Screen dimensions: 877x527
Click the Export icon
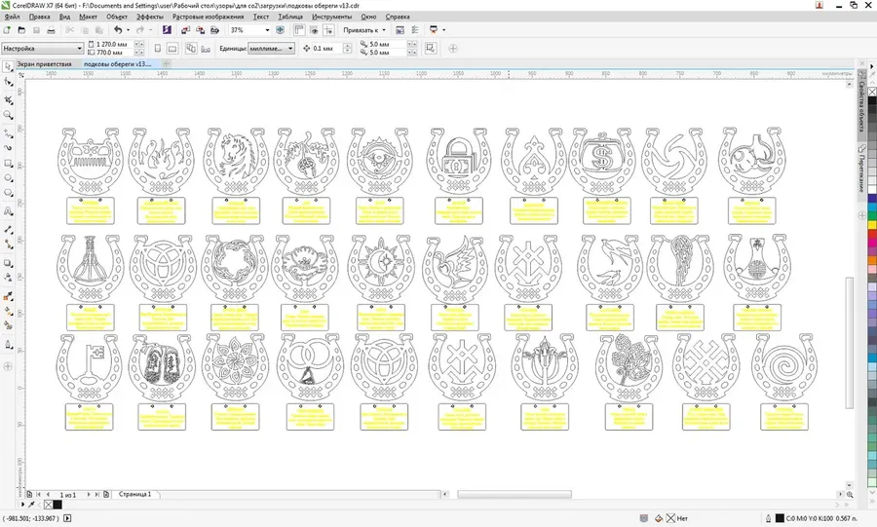coord(200,30)
